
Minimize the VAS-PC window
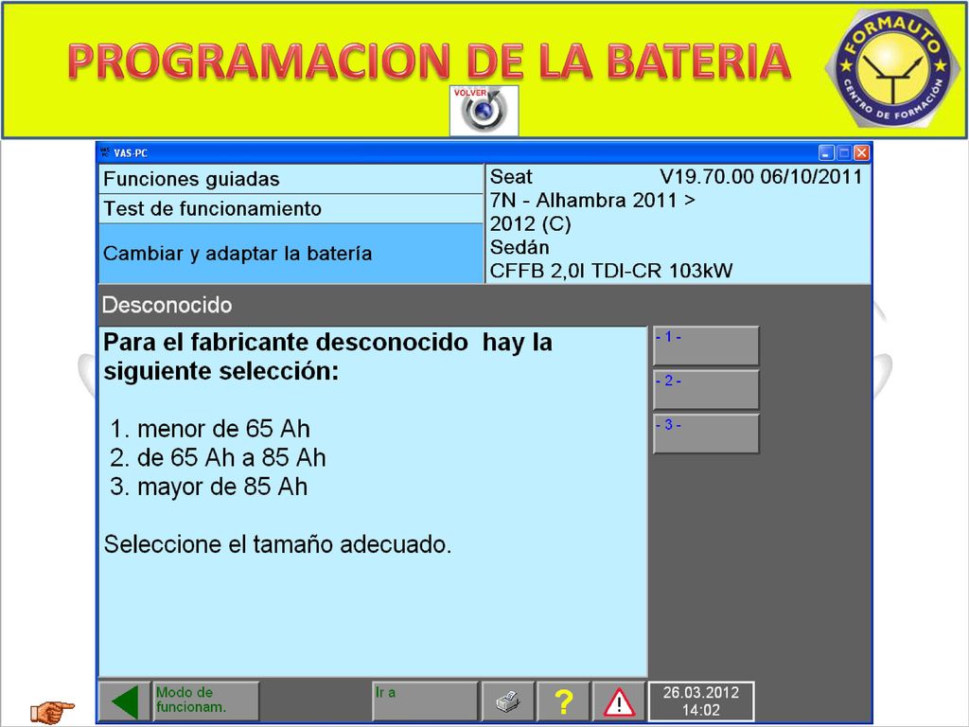(x=826, y=152)
